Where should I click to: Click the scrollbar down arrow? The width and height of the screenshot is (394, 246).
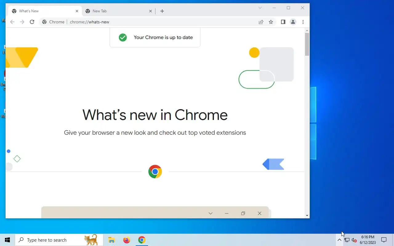pos(307,216)
